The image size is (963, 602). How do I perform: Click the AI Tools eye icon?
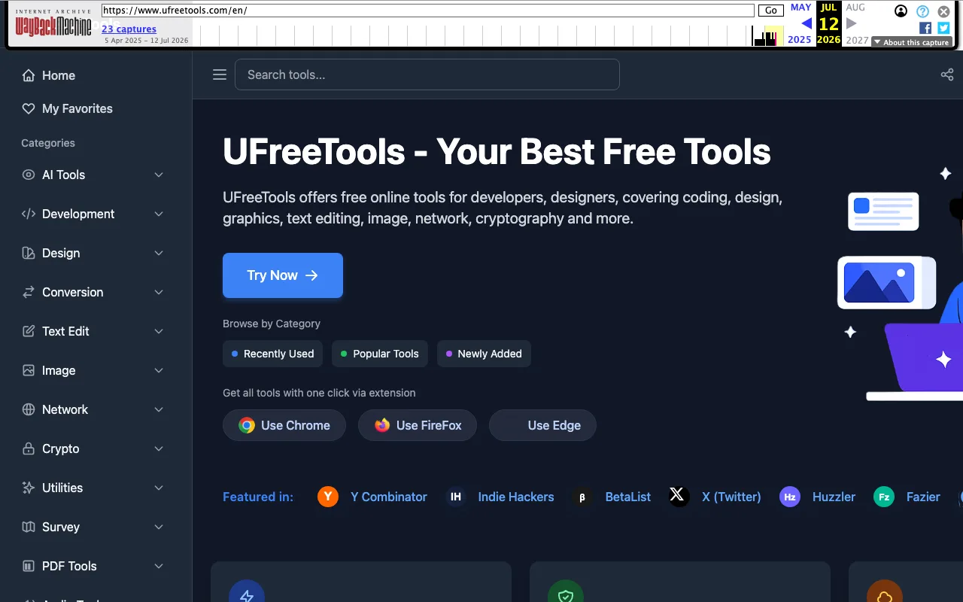click(x=29, y=175)
